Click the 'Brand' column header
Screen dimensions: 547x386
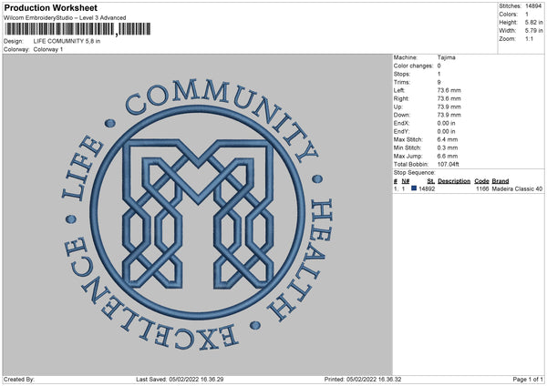coord(501,181)
